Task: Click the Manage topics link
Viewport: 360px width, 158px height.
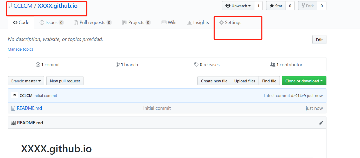Action: point(21,49)
